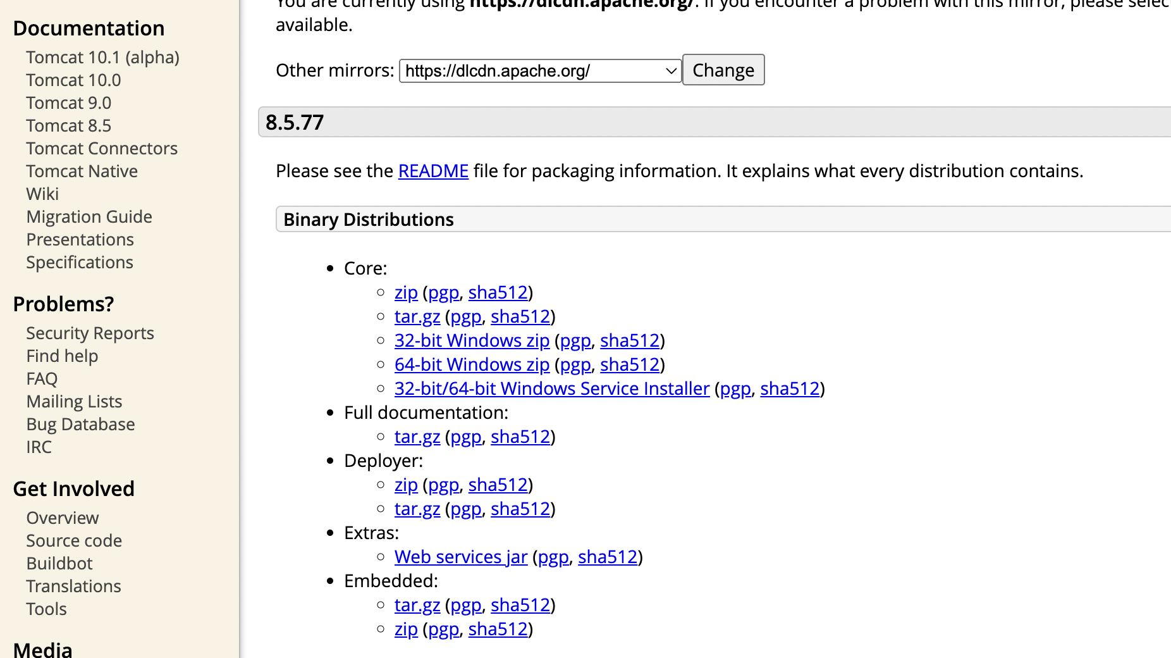Download 64-bit Windows zip
The width and height of the screenshot is (1171, 658).
472,364
